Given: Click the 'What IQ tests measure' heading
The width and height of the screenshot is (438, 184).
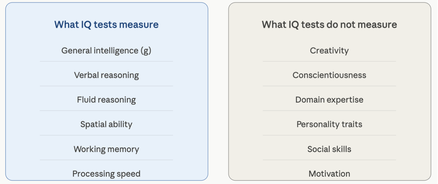Looking at the screenshot, I should click(106, 25).
